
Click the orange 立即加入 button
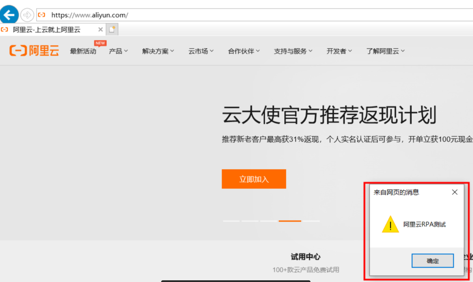[x=254, y=179]
